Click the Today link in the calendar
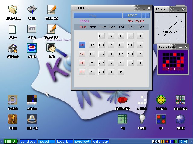This screenshot has width=193, height=144. (84, 21)
